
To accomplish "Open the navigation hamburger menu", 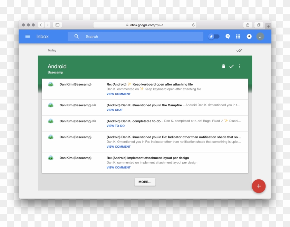I will [28, 36].
